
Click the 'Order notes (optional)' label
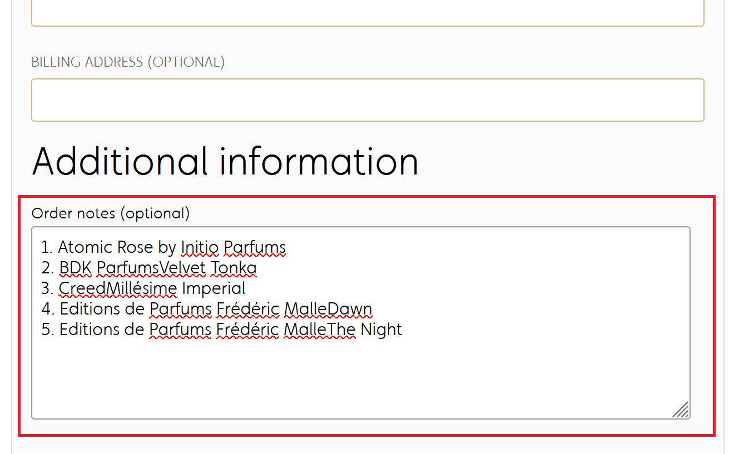click(x=111, y=213)
